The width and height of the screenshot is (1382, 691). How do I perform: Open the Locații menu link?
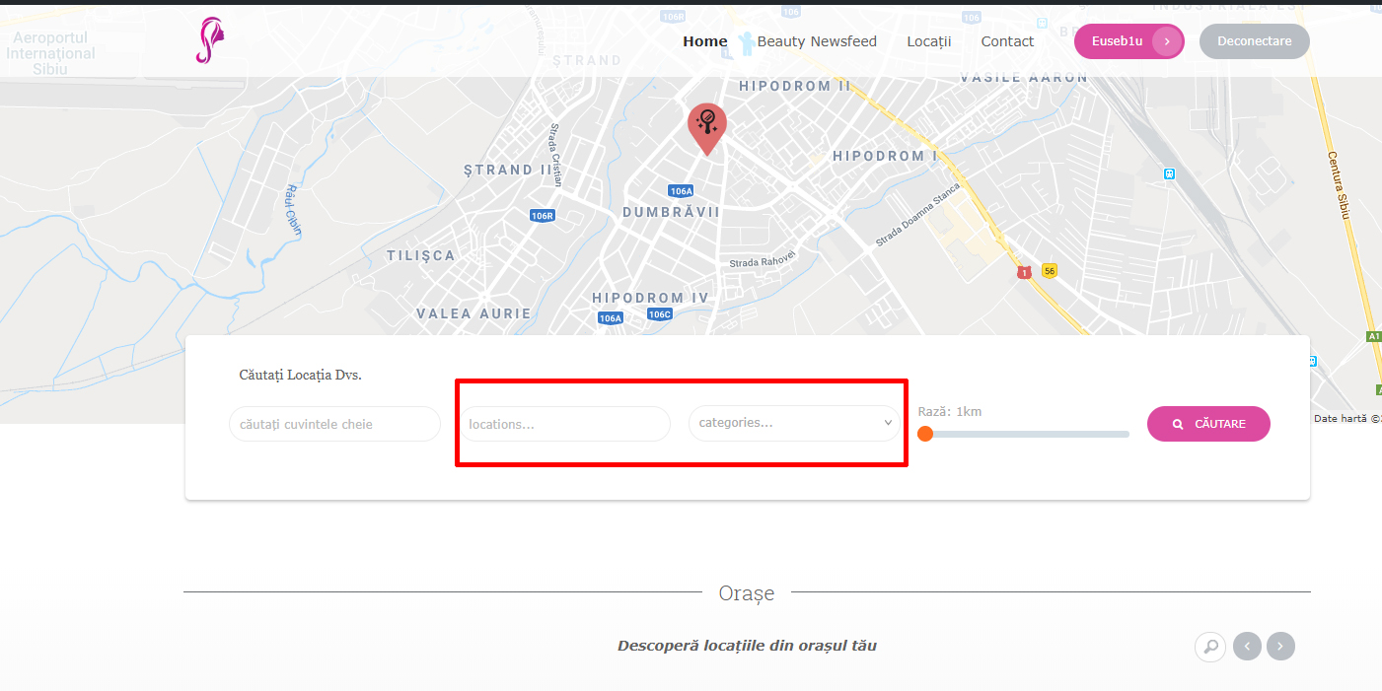pos(928,41)
